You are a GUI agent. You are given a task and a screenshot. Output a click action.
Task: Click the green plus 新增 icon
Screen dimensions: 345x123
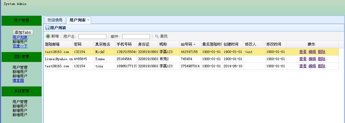click(x=48, y=36)
